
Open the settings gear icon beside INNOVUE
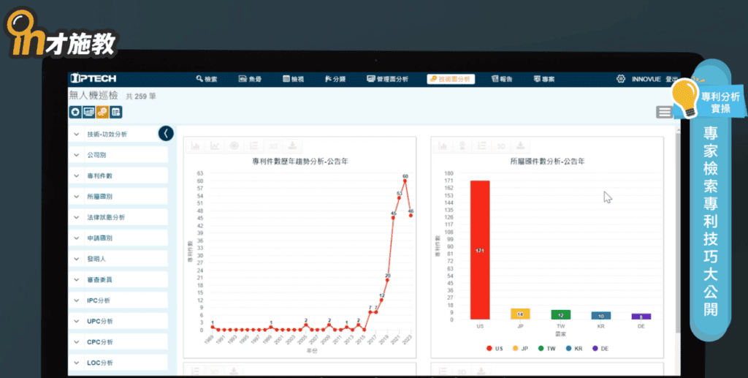pos(621,79)
